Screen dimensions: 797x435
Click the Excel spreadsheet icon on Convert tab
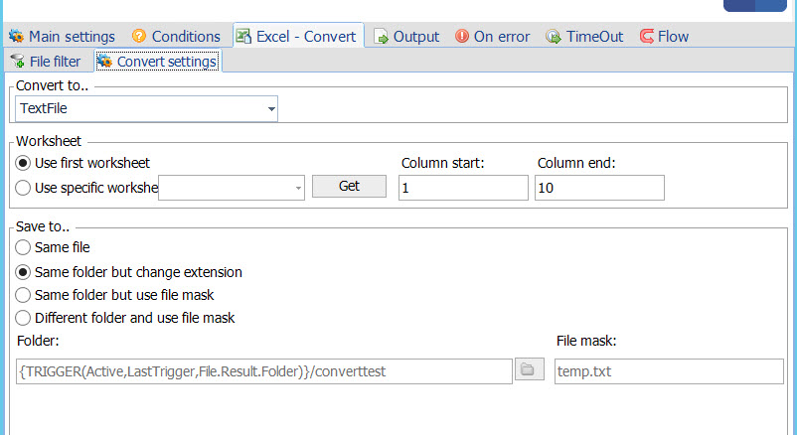click(243, 37)
